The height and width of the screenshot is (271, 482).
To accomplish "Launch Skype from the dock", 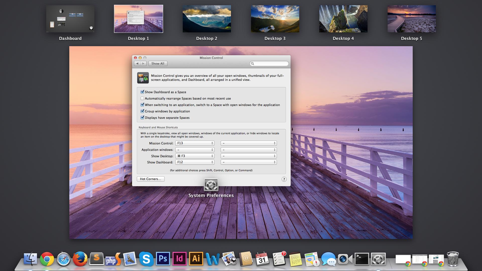I will tap(147, 259).
